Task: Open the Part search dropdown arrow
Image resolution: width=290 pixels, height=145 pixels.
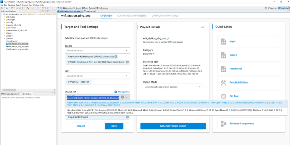Action: click(126, 76)
